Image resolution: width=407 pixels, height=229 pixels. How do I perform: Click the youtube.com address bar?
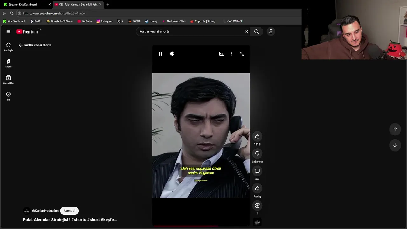(x=159, y=13)
